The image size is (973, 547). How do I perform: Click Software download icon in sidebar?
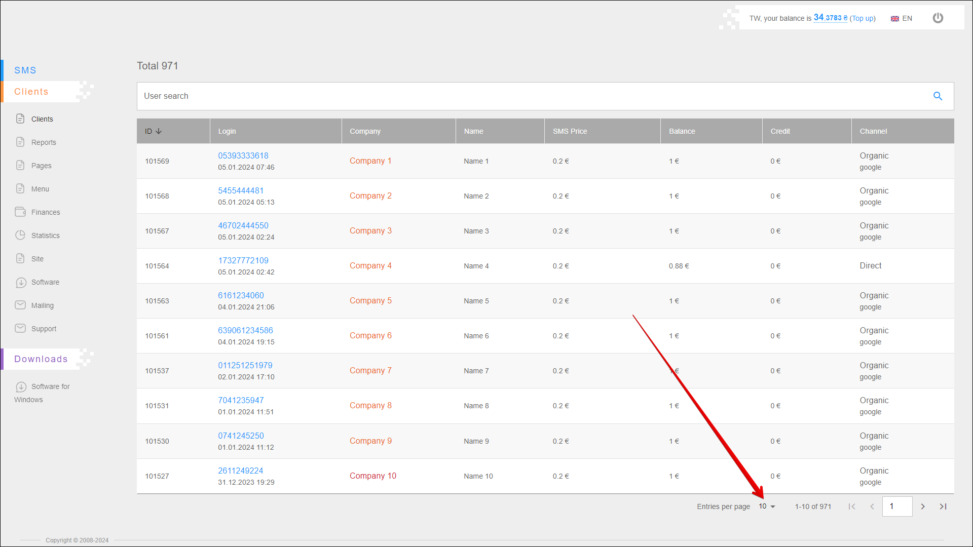point(21,283)
